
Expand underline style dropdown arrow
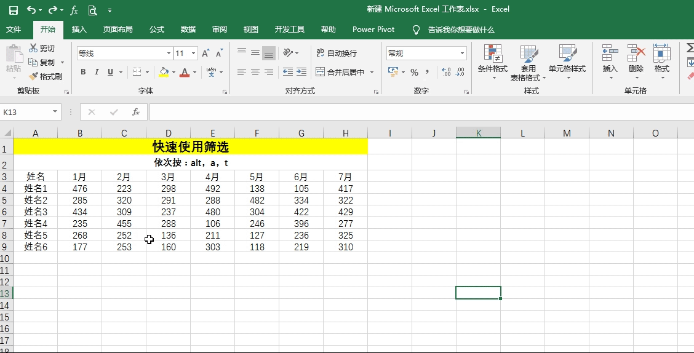121,72
